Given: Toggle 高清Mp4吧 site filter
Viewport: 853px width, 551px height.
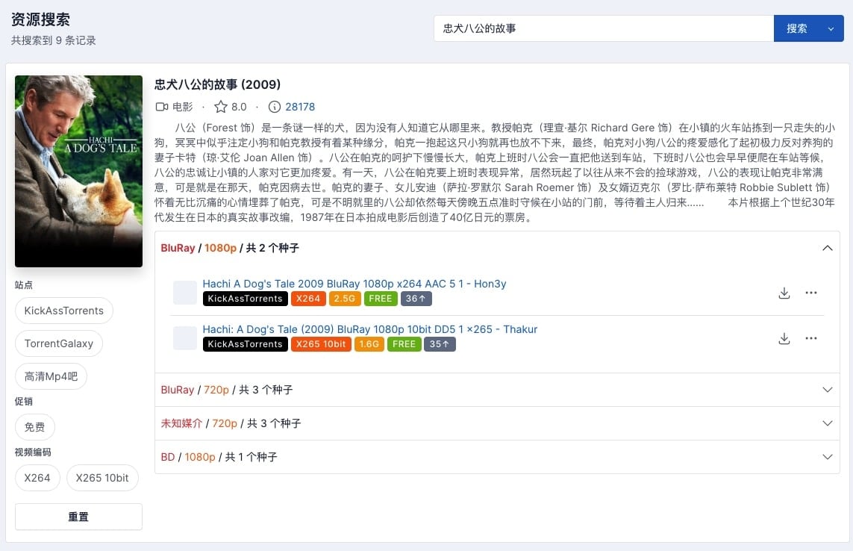Looking at the screenshot, I should [51, 376].
